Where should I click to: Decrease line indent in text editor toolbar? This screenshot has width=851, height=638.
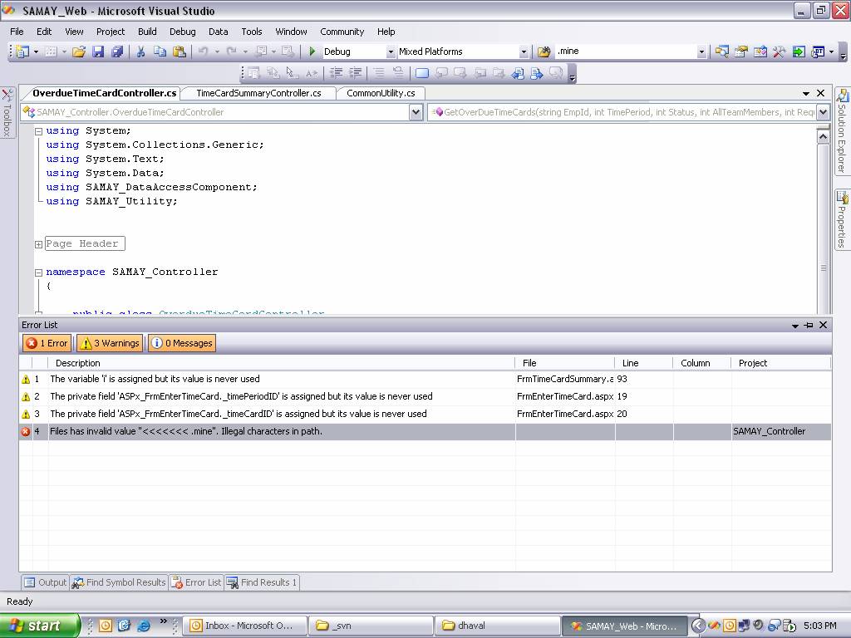337,73
